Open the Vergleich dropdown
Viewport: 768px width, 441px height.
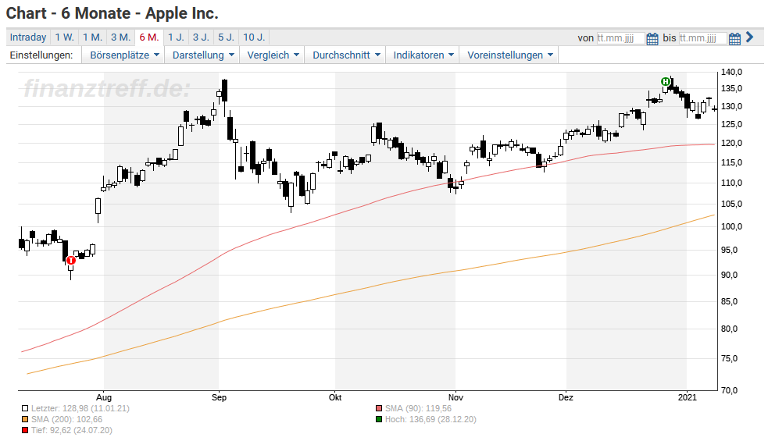click(x=273, y=55)
